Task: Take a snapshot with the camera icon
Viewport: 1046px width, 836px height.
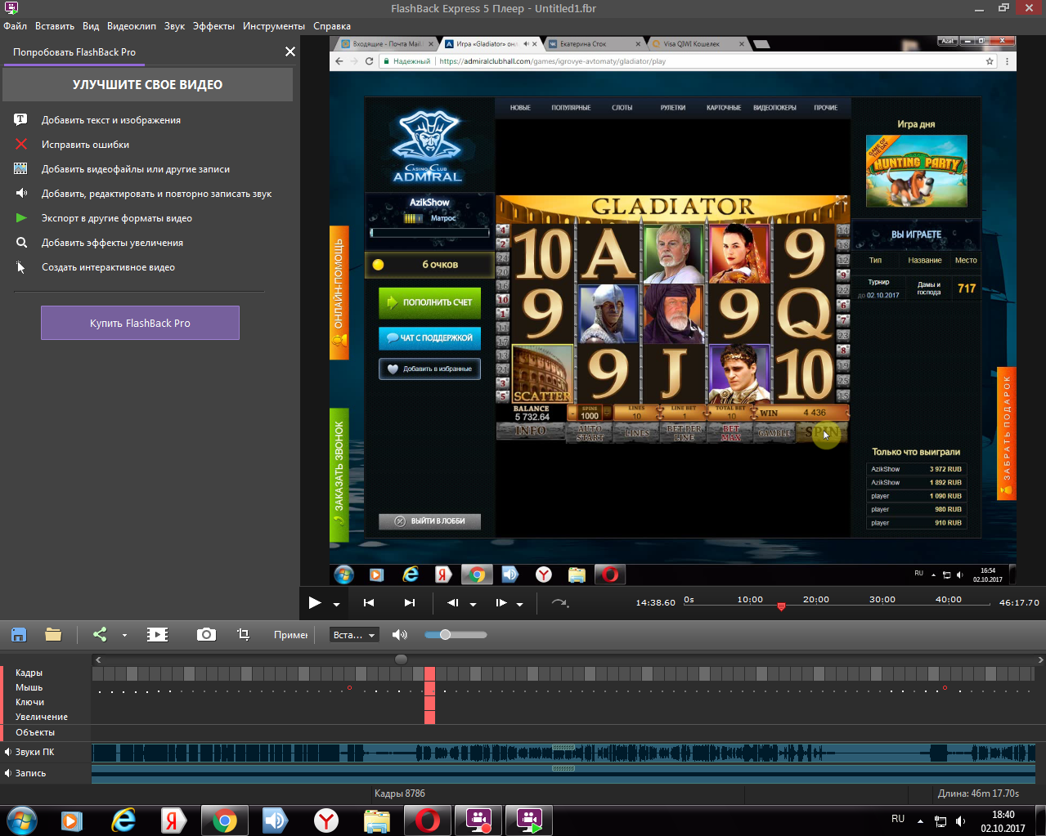Action: pos(206,634)
